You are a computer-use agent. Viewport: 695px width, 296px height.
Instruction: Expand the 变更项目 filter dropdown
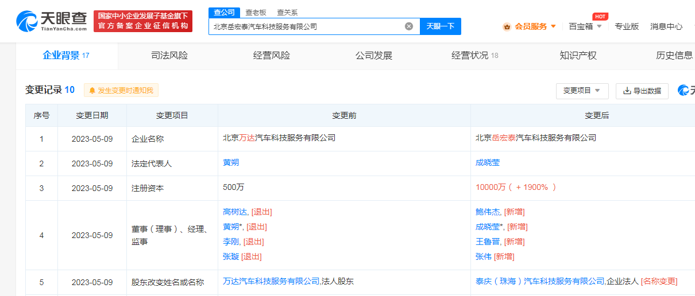(582, 91)
